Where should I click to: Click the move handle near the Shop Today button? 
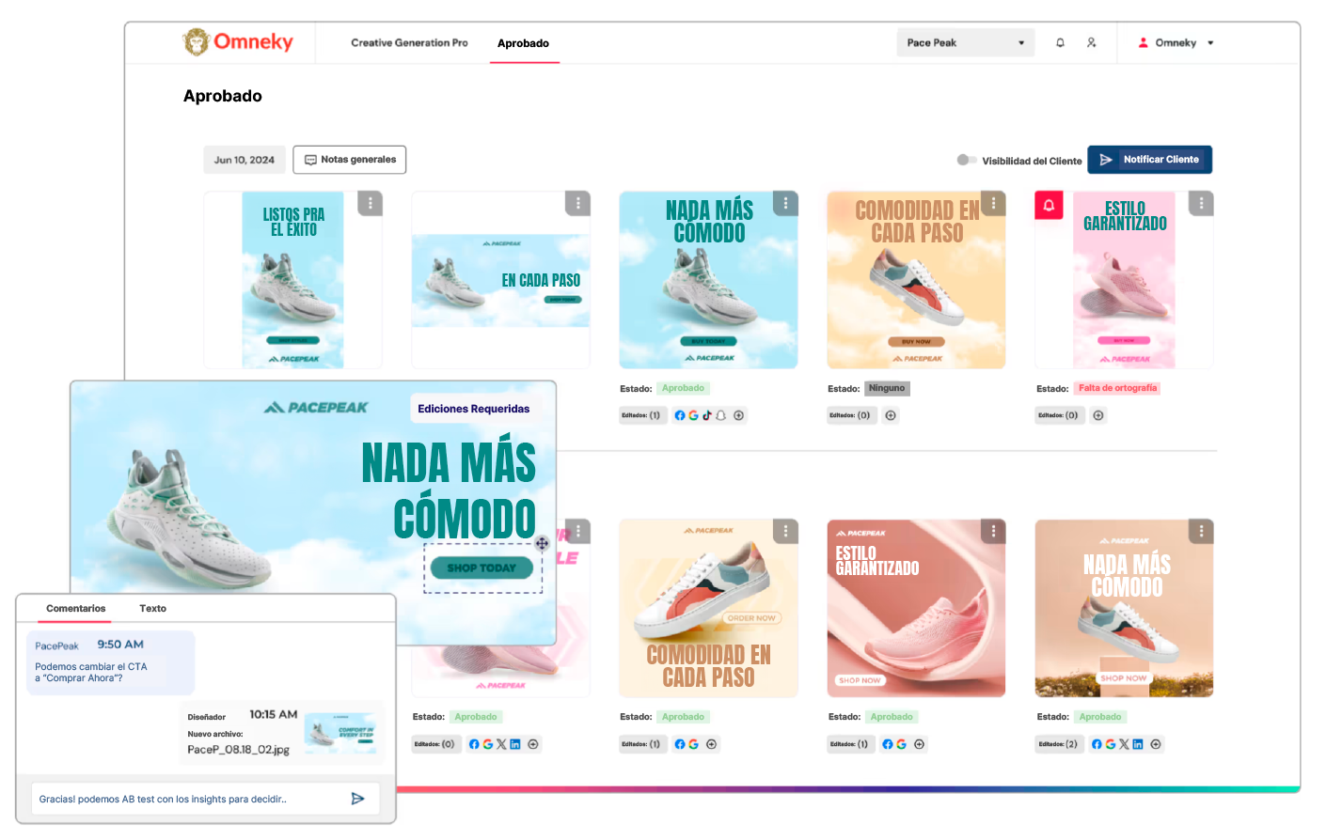coord(543,543)
